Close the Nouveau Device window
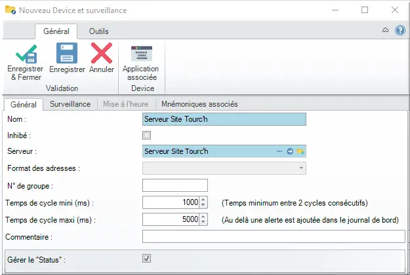Screen dimensions: 410x275 click(395, 10)
